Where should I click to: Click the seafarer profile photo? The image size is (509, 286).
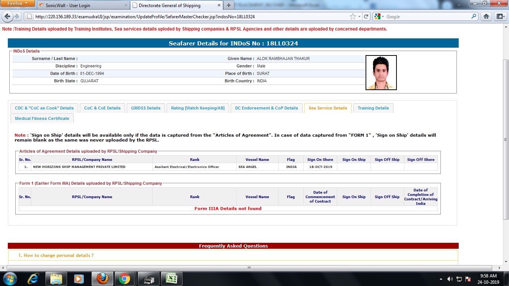click(x=381, y=73)
